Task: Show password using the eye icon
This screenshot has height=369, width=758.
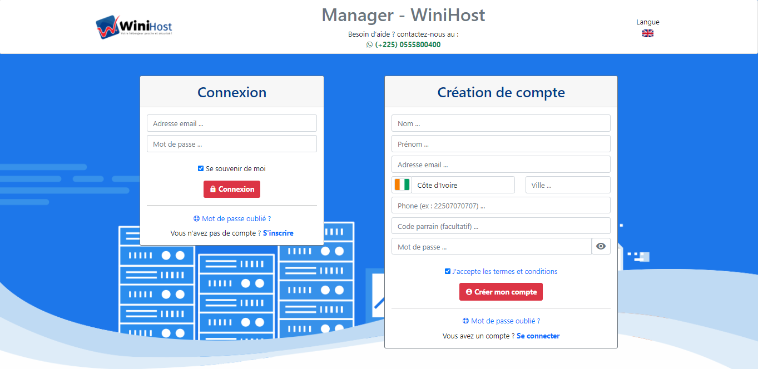Action: tap(601, 247)
